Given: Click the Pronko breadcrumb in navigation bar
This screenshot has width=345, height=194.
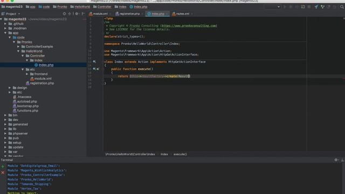Looking at the screenshot, I should point(60,7).
